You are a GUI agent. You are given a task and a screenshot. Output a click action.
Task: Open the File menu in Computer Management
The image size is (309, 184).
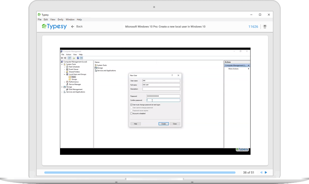tap(63, 55)
